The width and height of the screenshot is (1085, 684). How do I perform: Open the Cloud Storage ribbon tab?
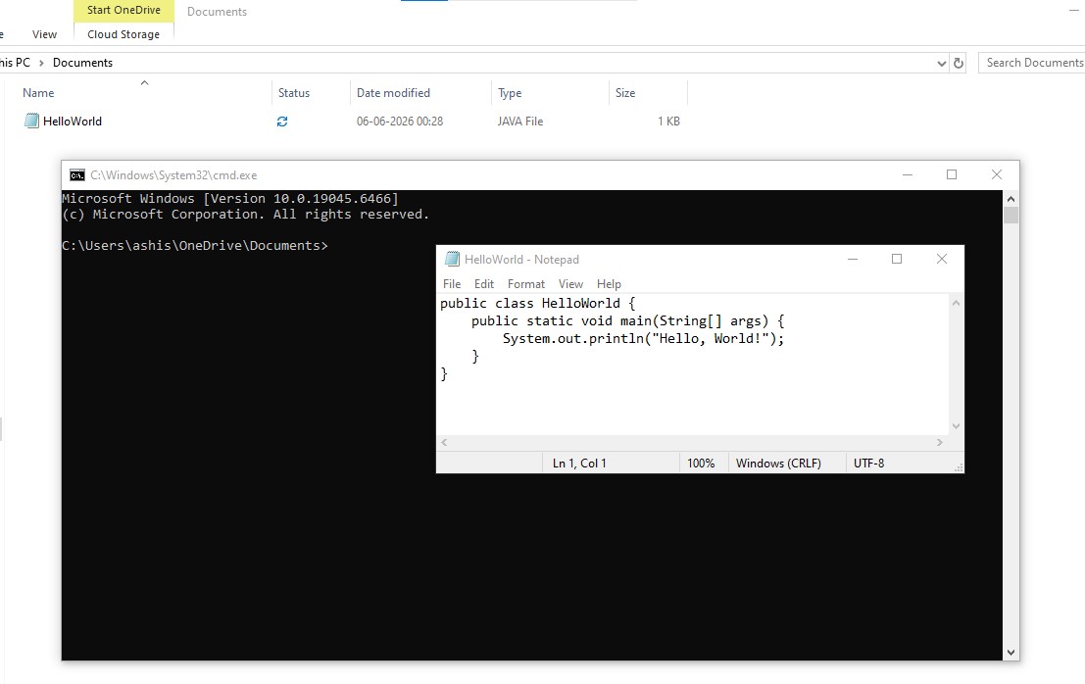pyautogui.click(x=123, y=34)
